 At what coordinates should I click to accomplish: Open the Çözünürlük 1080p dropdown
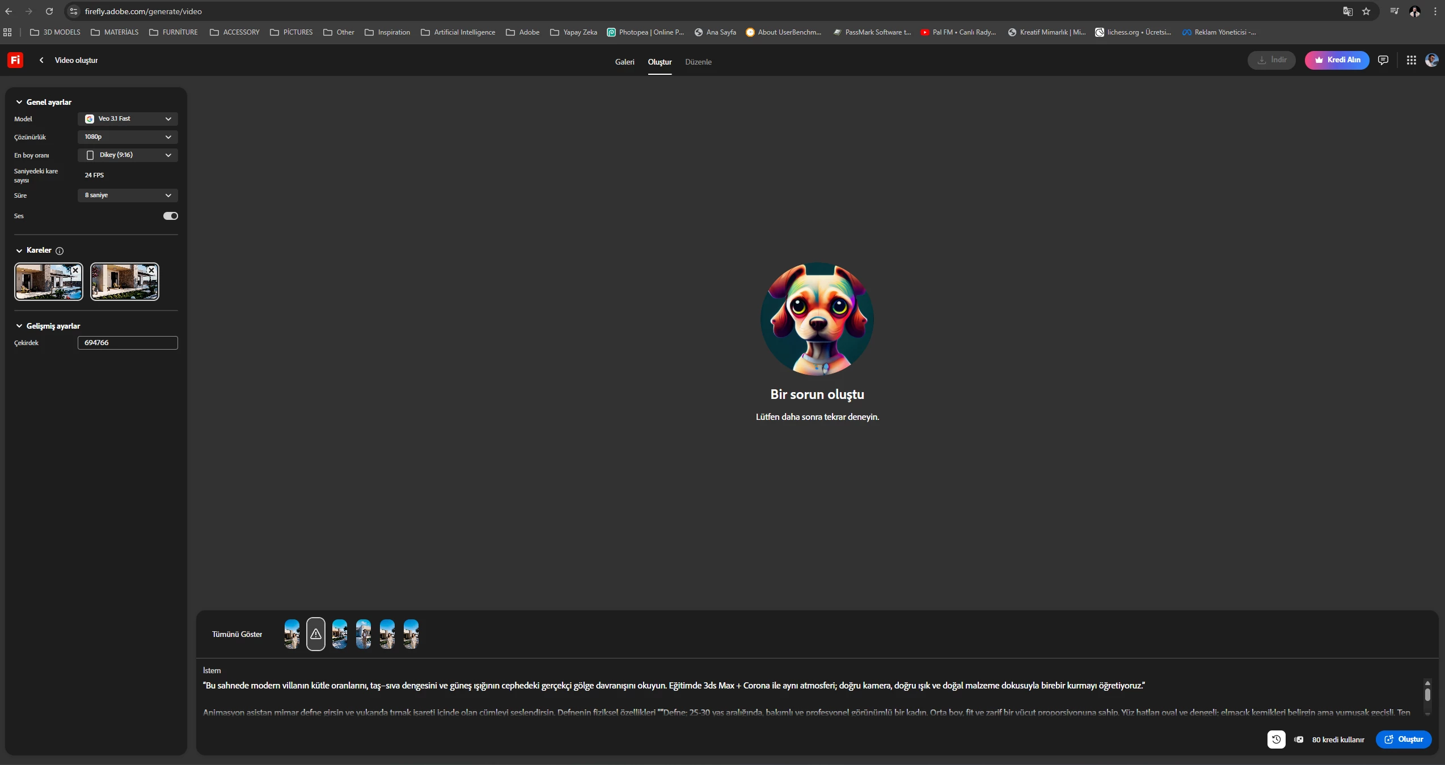click(128, 137)
